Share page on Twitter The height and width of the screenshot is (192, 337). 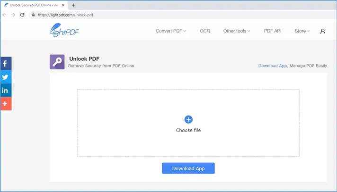[6, 77]
